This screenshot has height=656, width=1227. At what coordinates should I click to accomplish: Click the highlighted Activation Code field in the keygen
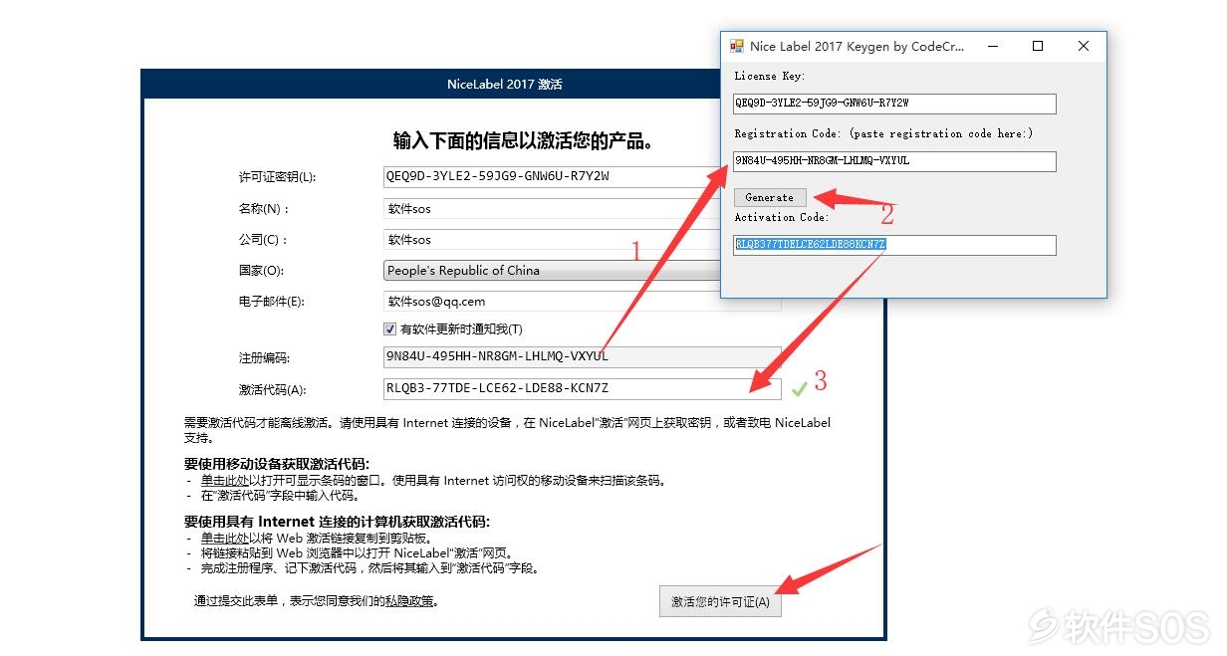point(894,245)
